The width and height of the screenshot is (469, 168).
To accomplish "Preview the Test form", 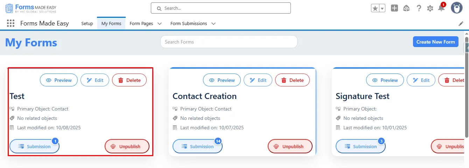I will click(x=58, y=80).
